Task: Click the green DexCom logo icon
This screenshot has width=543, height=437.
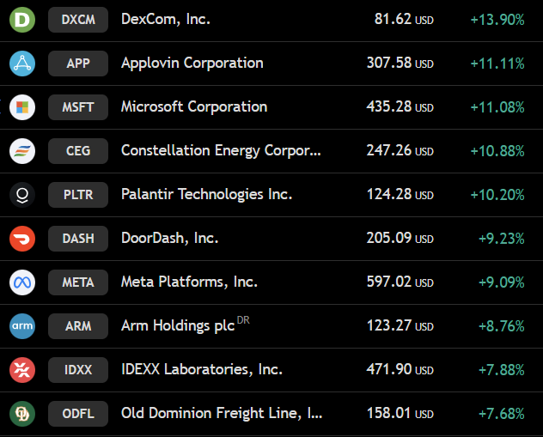Action: (22, 20)
